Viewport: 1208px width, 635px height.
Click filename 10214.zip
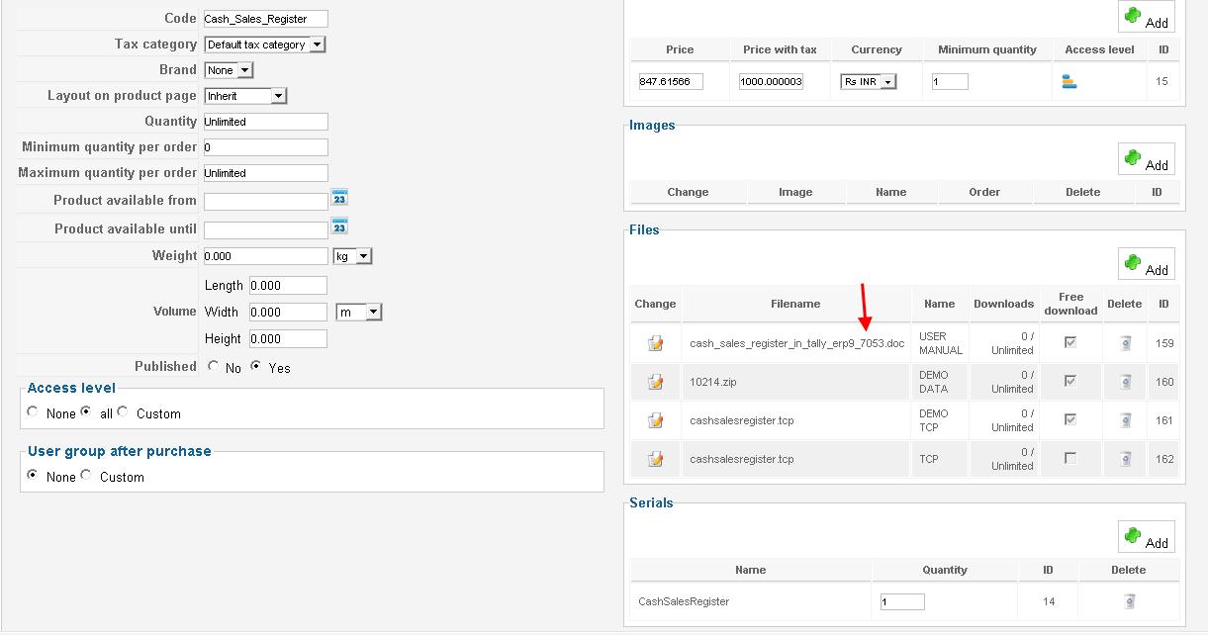[712, 382]
